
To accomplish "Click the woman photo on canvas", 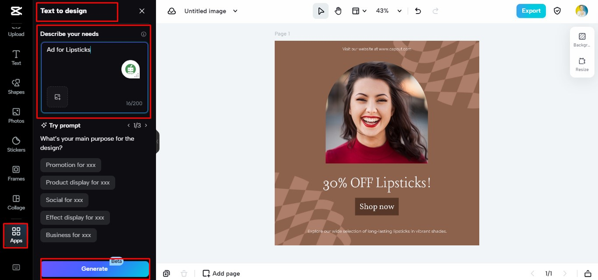I will pos(377,112).
